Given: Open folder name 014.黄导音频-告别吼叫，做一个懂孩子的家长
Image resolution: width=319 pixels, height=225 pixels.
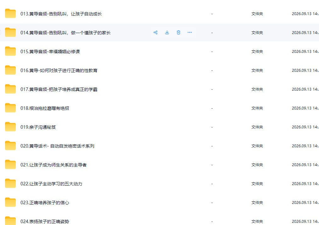Looking at the screenshot, I should tap(66, 33).
